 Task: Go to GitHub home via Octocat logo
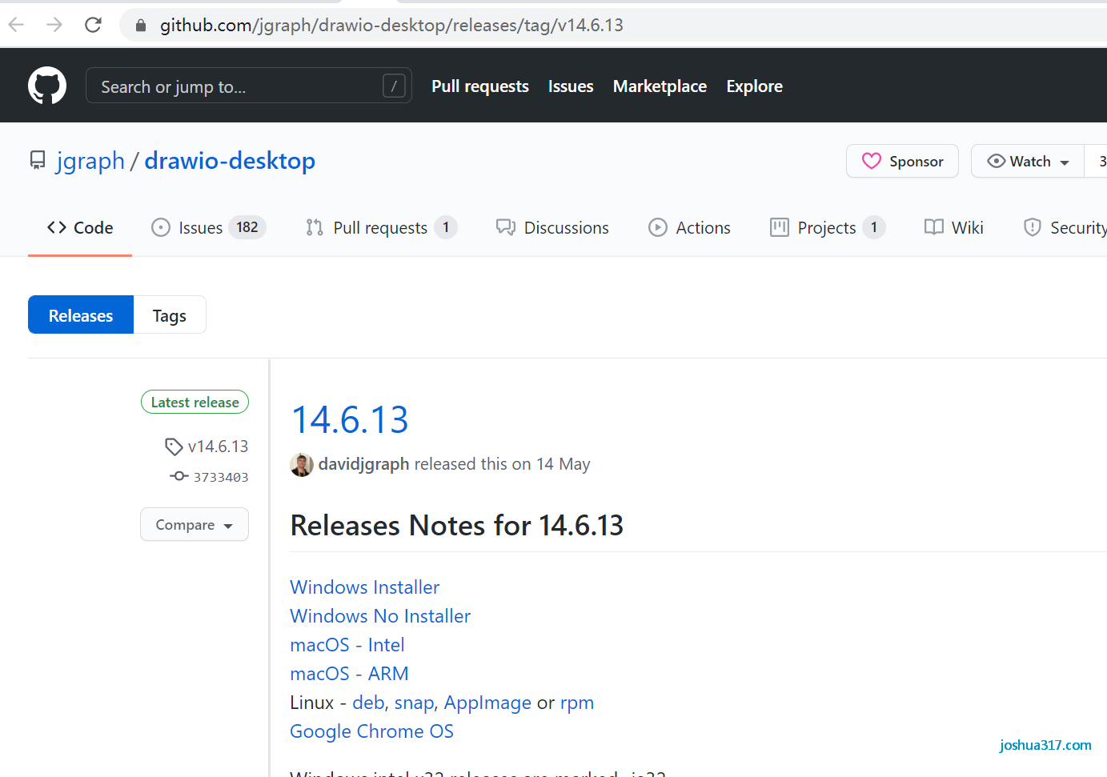pyautogui.click(x=47, y=86)
